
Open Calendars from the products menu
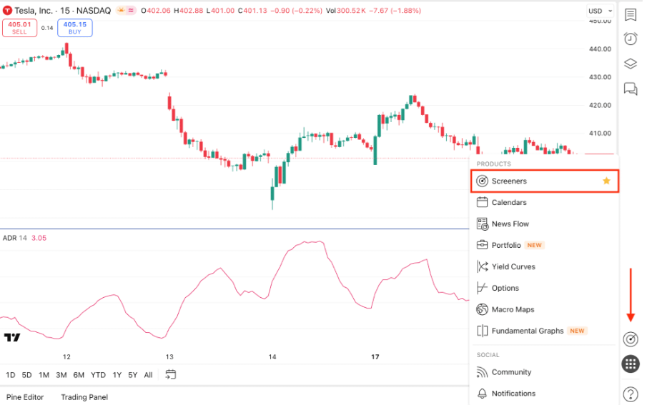coord(544,203)
